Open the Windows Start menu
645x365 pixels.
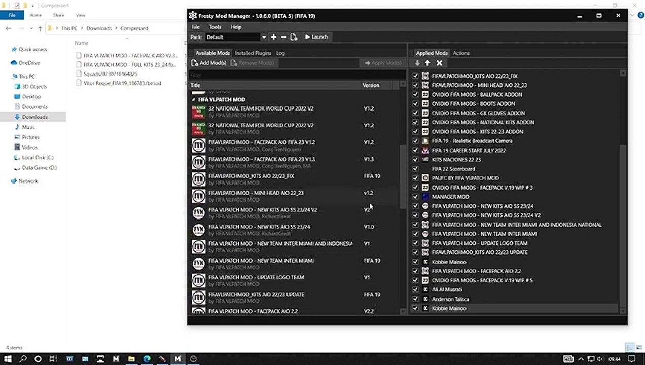(x=8, y=359)
